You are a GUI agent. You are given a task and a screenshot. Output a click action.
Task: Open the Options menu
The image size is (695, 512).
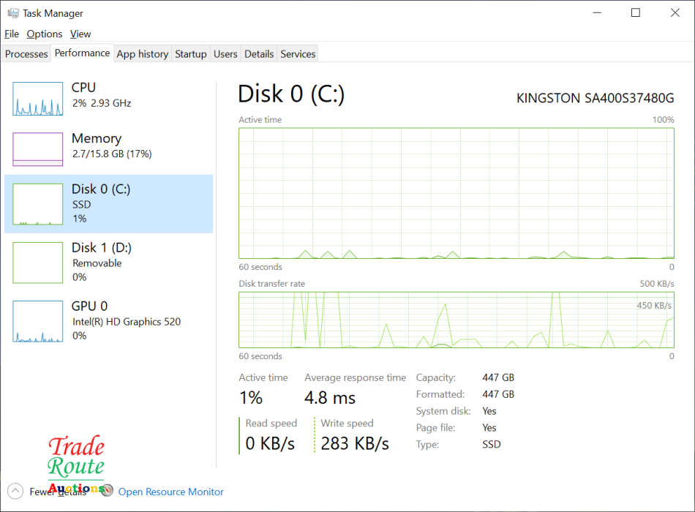coord(45,34)
